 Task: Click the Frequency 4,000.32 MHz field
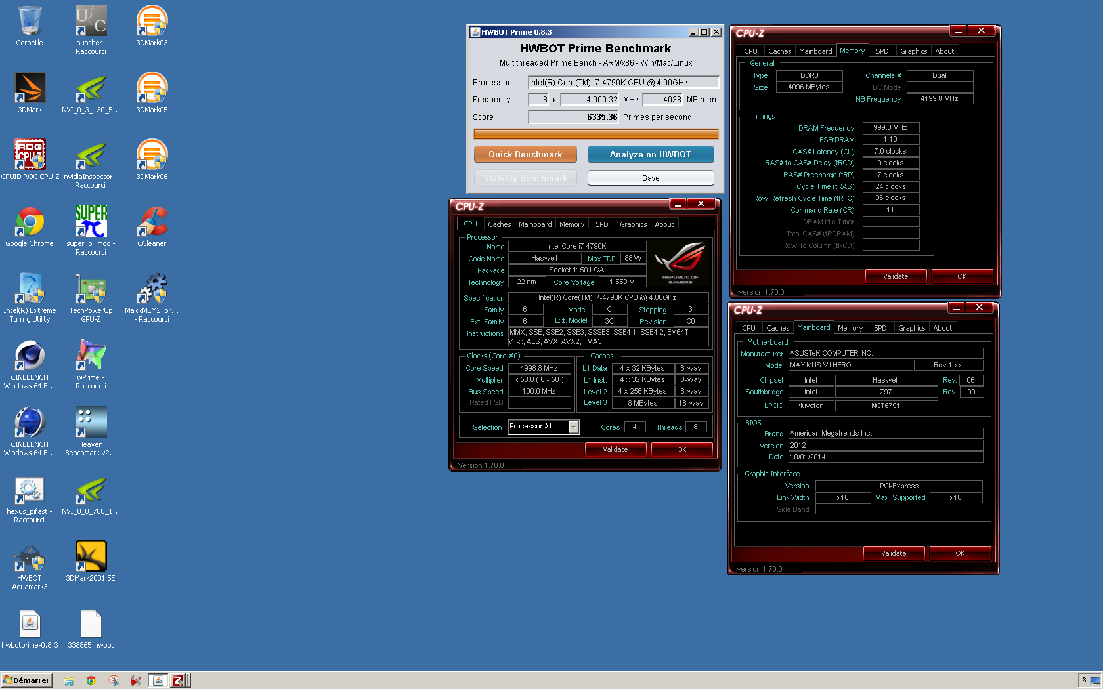tap(590, 100)
